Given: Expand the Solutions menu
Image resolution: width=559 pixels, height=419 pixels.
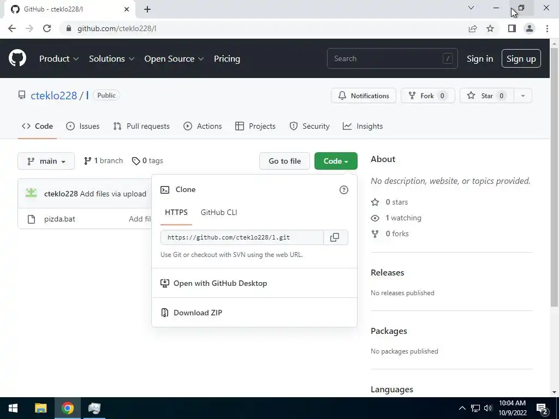Looking at the screenshot, I should pyautogui.click(x=111, y=59).
